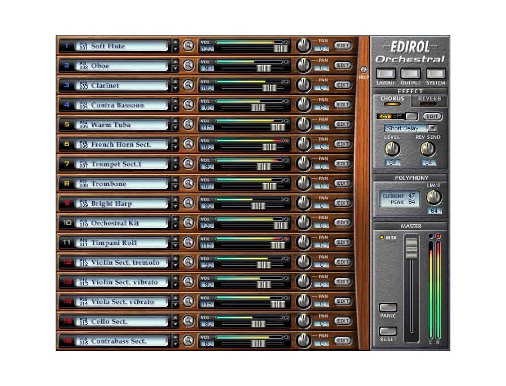The width and height of the screenshot is (506, 386).
Task: Click the Vol value 120 for Soft Flute
Action: (x=206, y=49)
